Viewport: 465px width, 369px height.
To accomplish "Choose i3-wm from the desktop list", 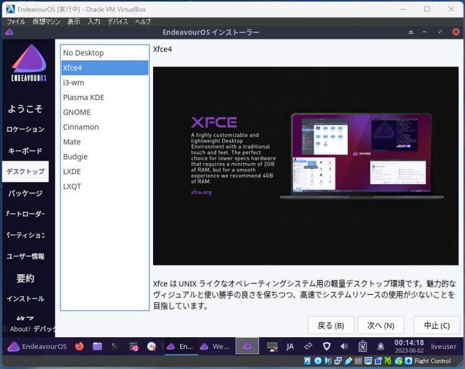I will (x=105, y=83).
